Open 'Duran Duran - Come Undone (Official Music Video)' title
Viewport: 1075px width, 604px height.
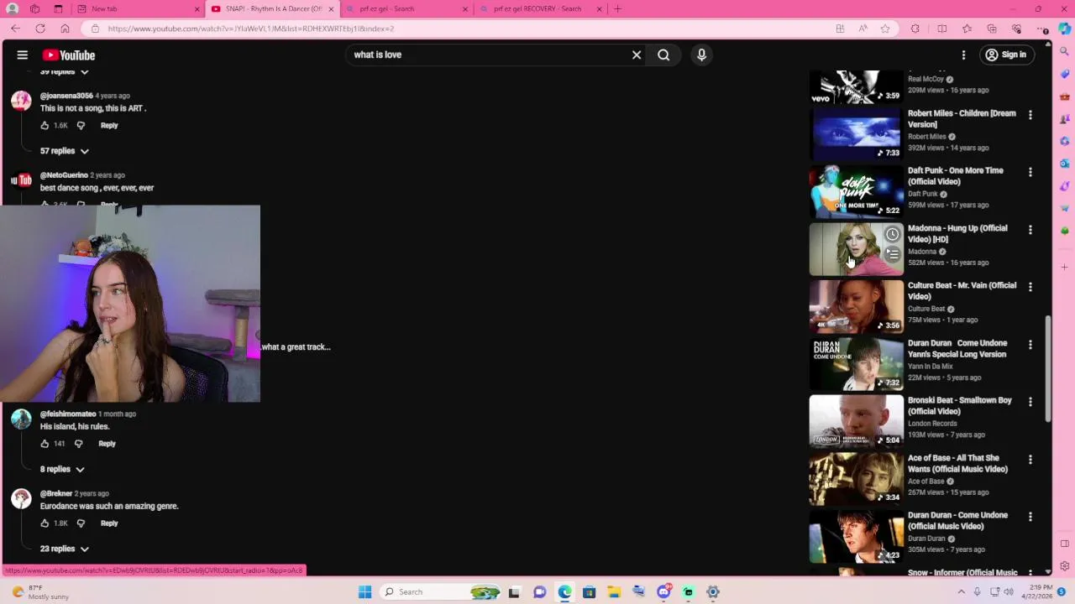pos(957,521)
